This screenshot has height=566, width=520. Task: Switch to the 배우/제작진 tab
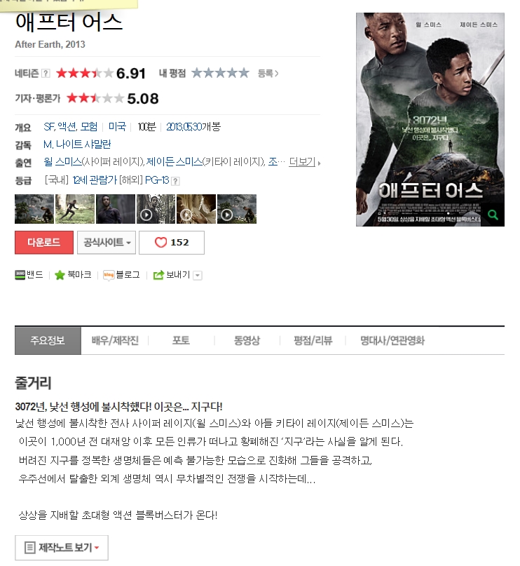[x=115, y=340]
